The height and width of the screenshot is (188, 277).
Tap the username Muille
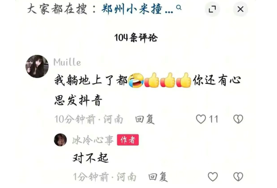67,62
